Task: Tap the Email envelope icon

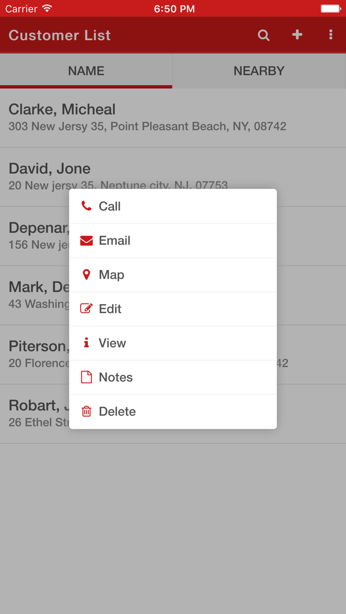Action: tap(86, 240)
